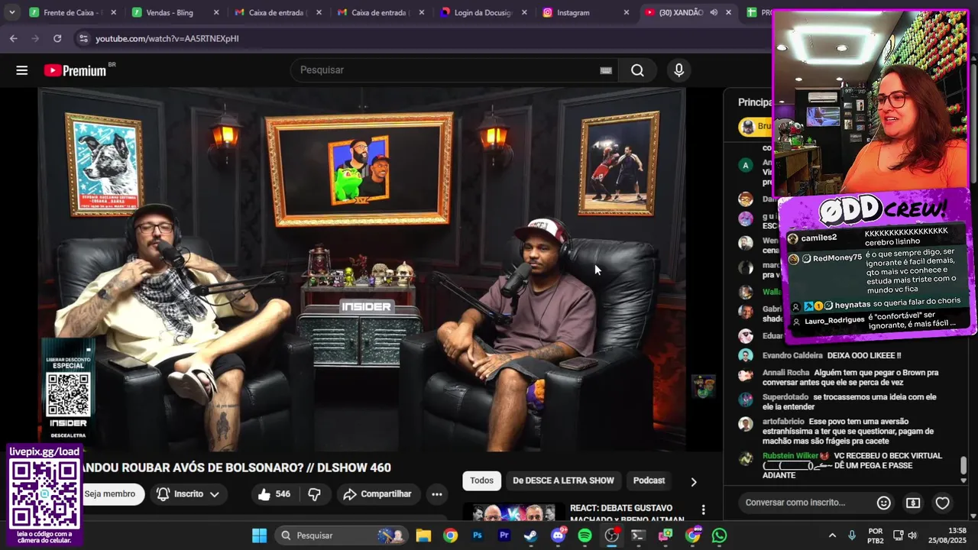Open Photoshop from the taskbar
Screen dimensions: 978x550
click(x=478, y=535)
